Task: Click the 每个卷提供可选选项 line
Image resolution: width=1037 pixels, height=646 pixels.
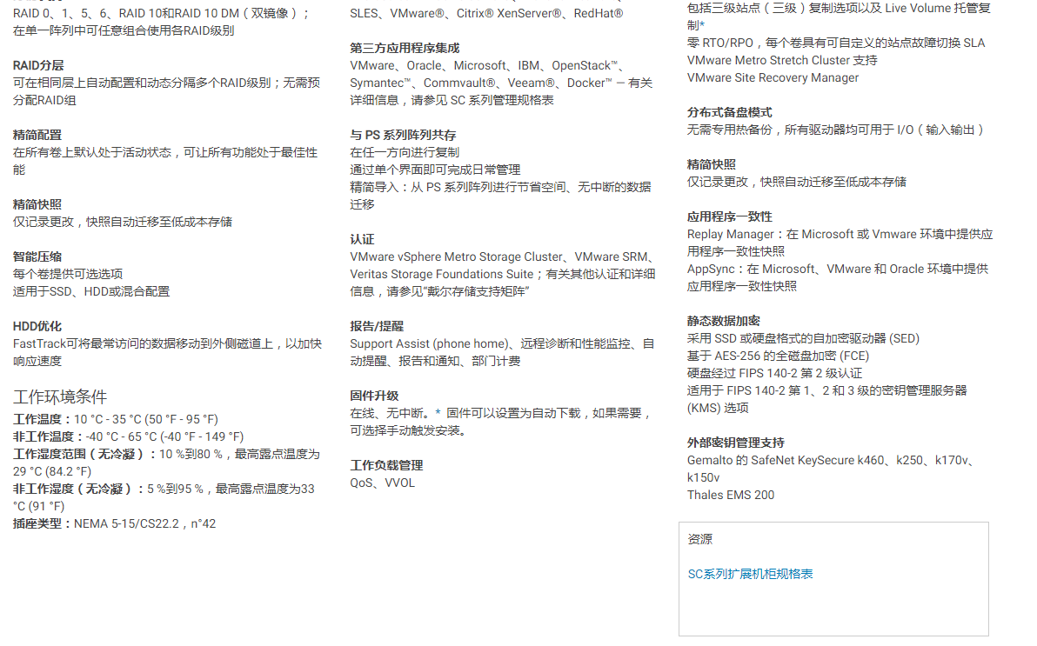Action: (x=68, y=274)
